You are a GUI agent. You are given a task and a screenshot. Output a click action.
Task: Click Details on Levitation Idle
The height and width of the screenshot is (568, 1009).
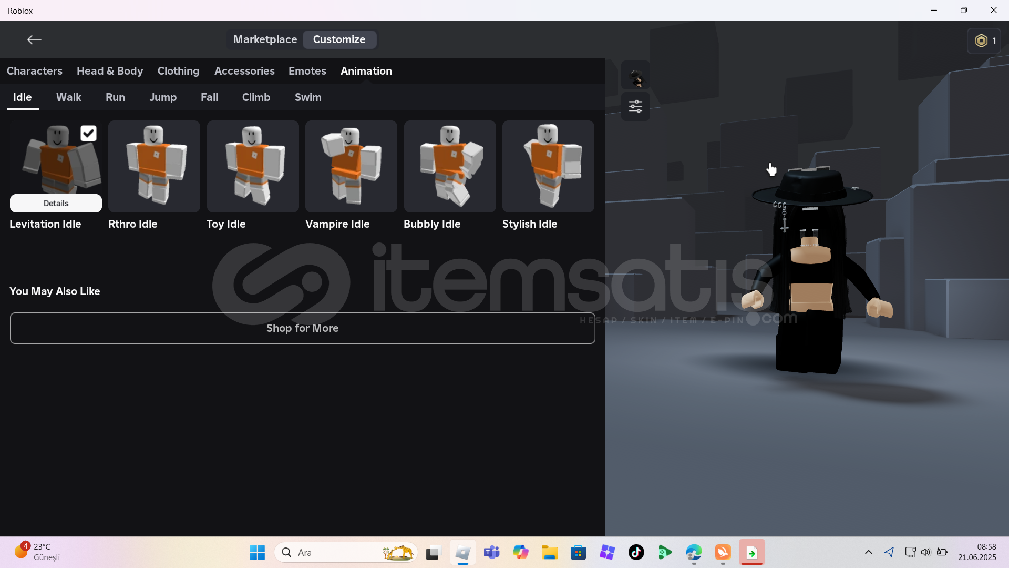tap(56, 204)
